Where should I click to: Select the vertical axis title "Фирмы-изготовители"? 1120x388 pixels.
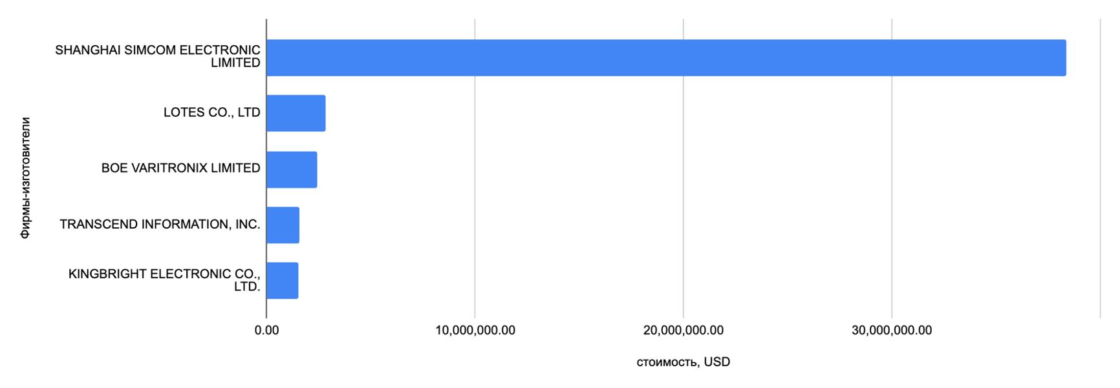coord(25,178)
